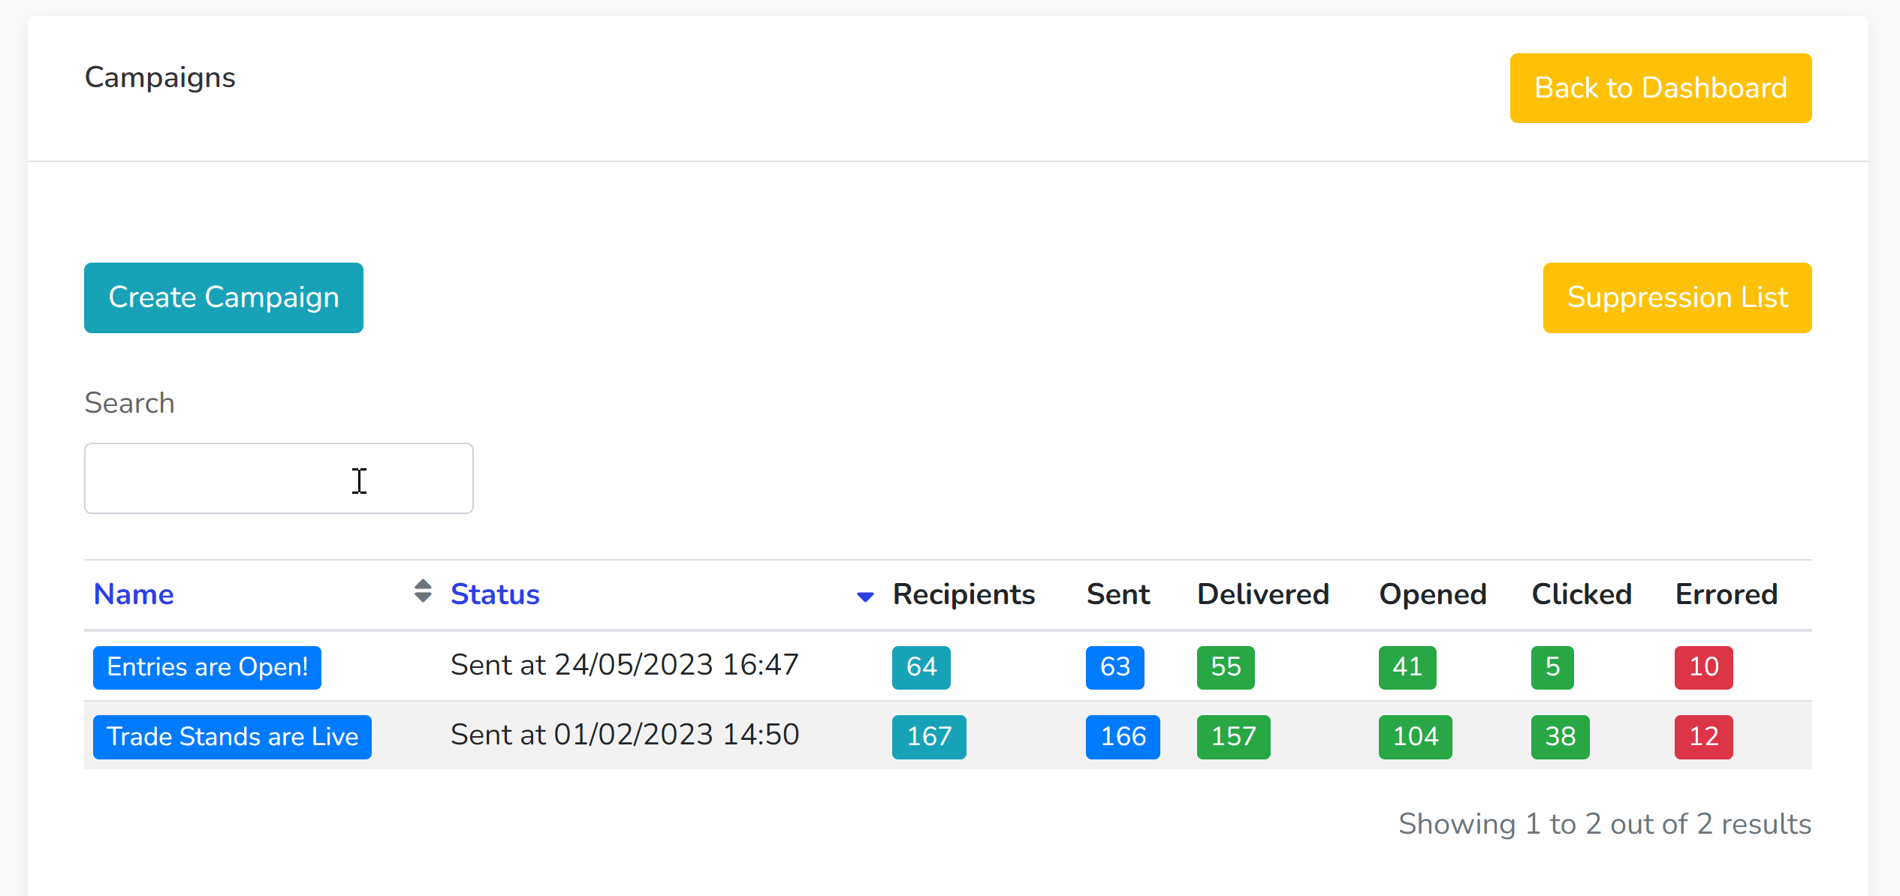Click the Errored column header
The height and width of the screenshot is (896, 1900).
(1727, 594)
